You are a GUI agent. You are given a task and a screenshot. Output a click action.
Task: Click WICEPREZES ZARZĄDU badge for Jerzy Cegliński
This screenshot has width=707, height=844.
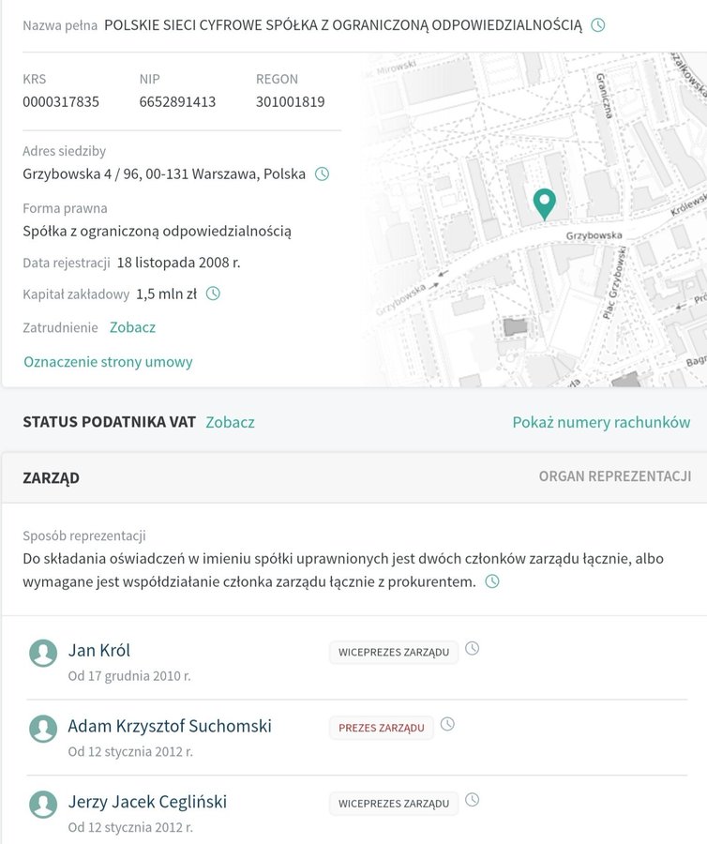pos(393,803)
